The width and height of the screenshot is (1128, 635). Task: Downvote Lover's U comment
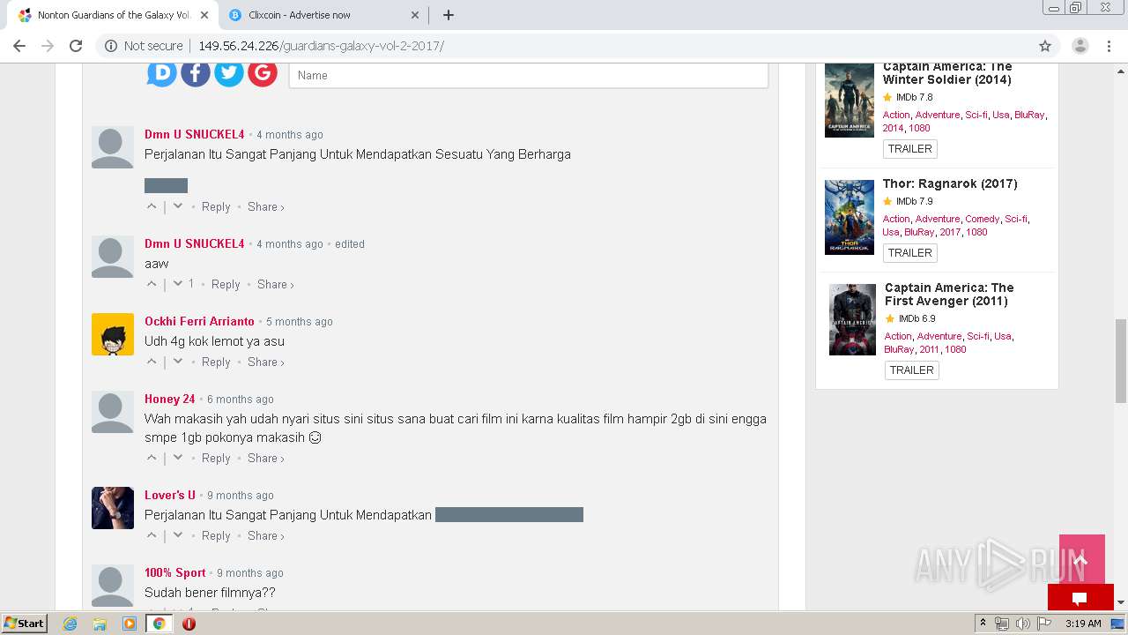tap(177, 535)
